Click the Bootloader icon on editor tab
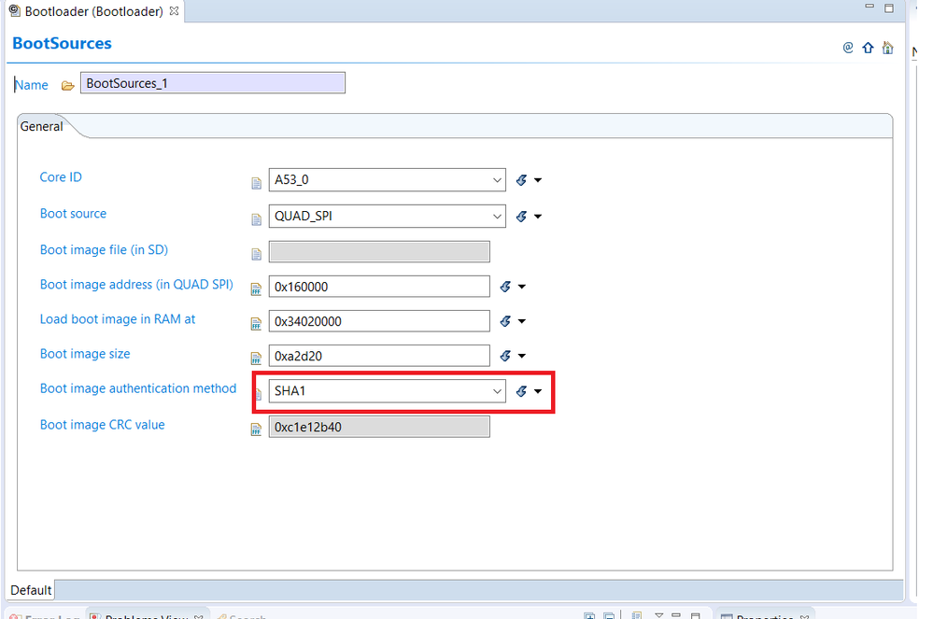The height and width of the screenshot is (619, 933). pos(14,10)
